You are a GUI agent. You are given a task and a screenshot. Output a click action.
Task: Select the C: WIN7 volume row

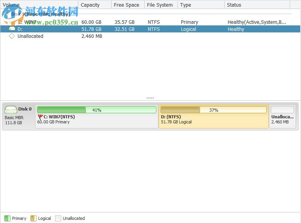150,22
